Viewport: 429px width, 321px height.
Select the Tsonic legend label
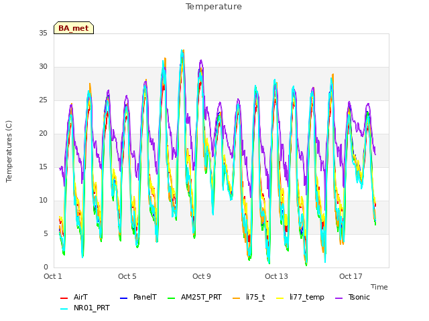click(359, 297)
